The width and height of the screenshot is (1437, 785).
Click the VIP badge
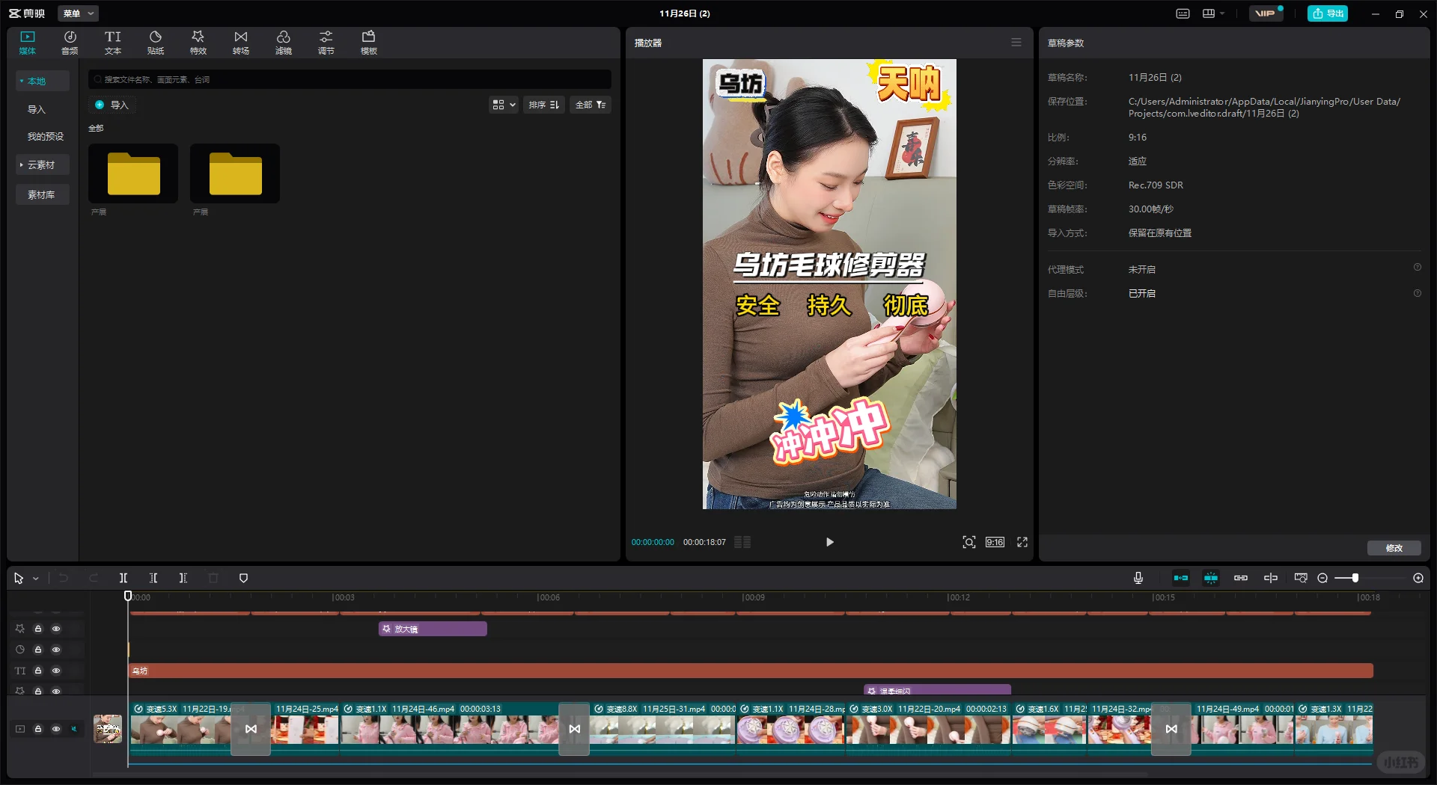pyautogui.click(x=1267, y=13)
